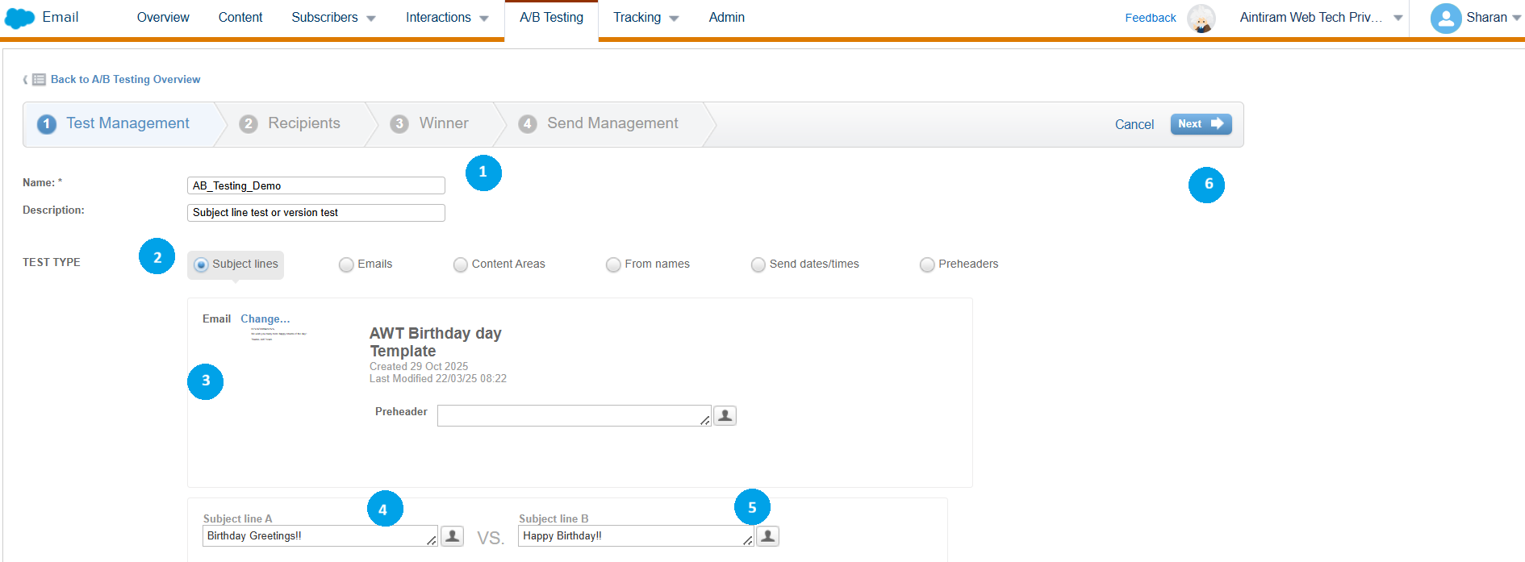Click the Einstein mascot icon
1525x562 pixels.
click(x=1201, y=18)
